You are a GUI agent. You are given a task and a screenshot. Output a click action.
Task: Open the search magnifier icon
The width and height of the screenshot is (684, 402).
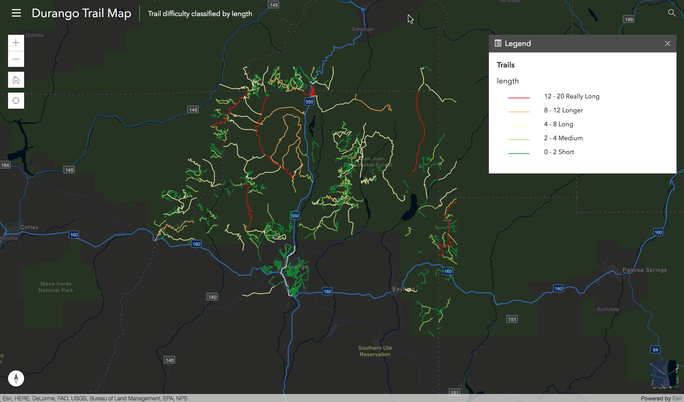click(x=671, y=13)
